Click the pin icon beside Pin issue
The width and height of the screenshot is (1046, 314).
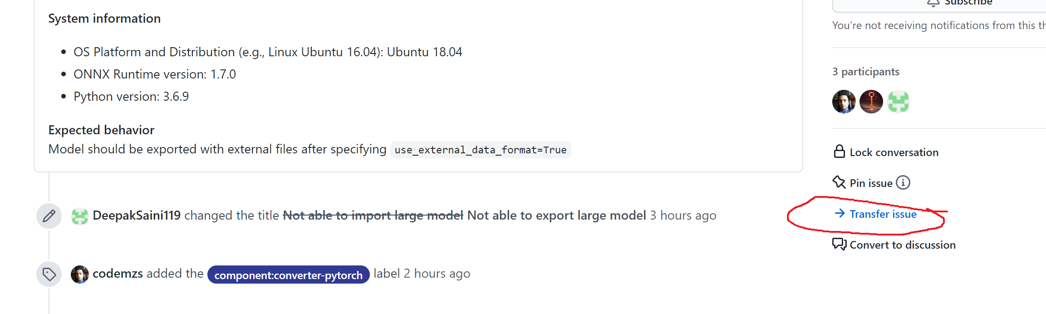tap(840, 182)
